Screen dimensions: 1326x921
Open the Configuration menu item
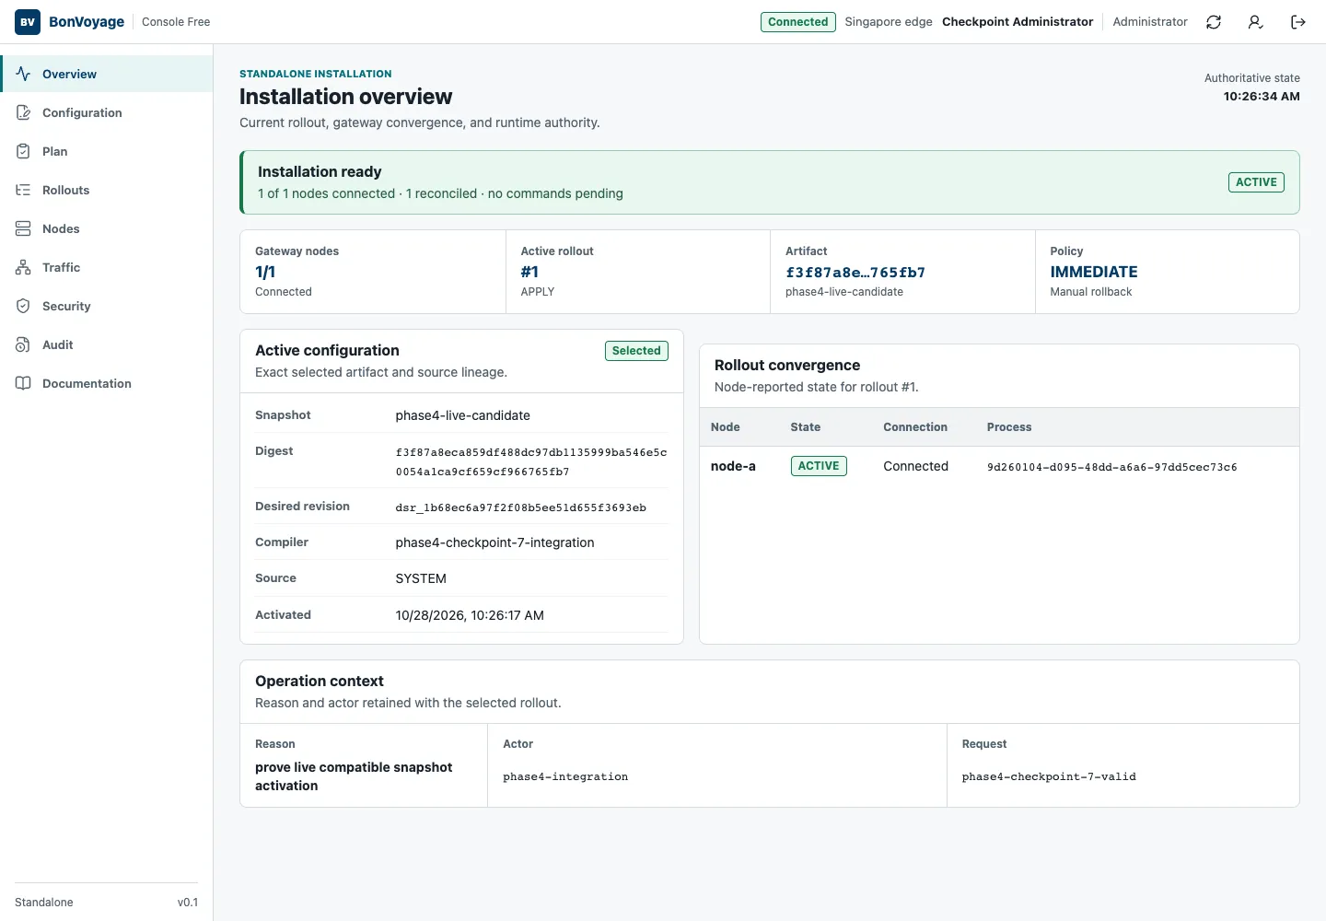click(x=106, y=112)
